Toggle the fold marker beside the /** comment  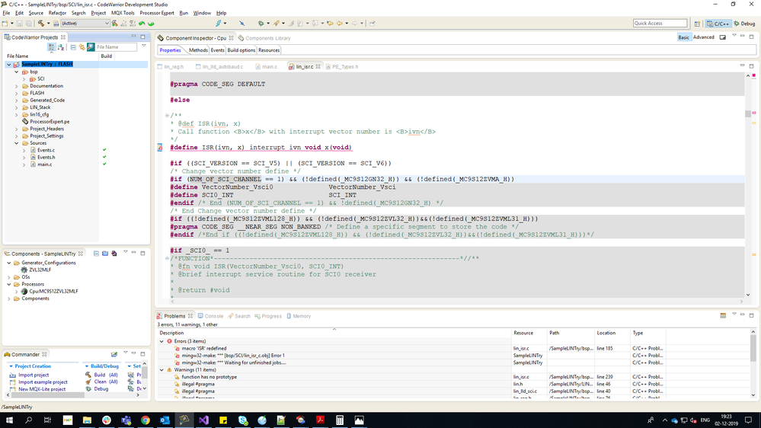[x=167, y=116]
